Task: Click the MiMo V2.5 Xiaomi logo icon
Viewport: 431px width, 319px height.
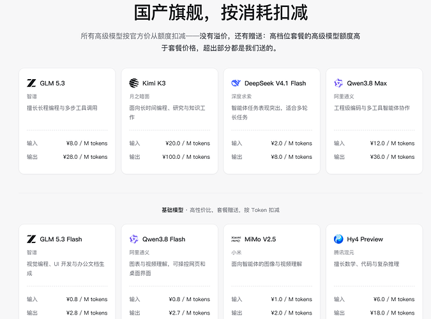Action: [236, 239]
